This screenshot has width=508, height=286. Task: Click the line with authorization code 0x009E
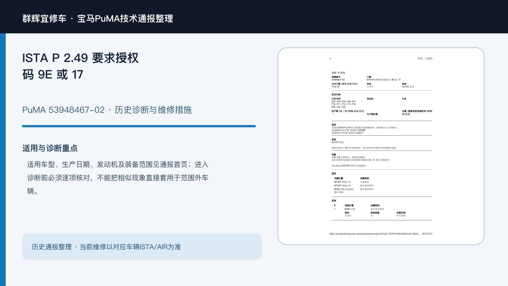[x=348, y=130]
